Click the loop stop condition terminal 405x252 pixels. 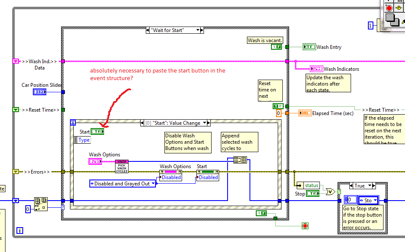pyautogui.click(x=305, y=226)
